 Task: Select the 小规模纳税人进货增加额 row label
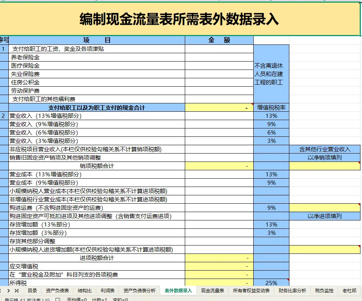[97, 250]
